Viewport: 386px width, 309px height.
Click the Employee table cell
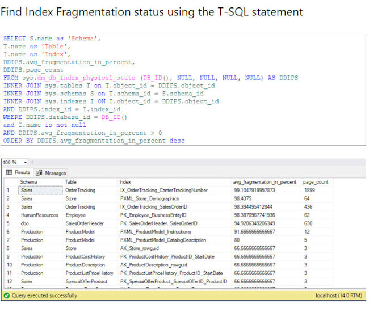(x=75, y=215)
